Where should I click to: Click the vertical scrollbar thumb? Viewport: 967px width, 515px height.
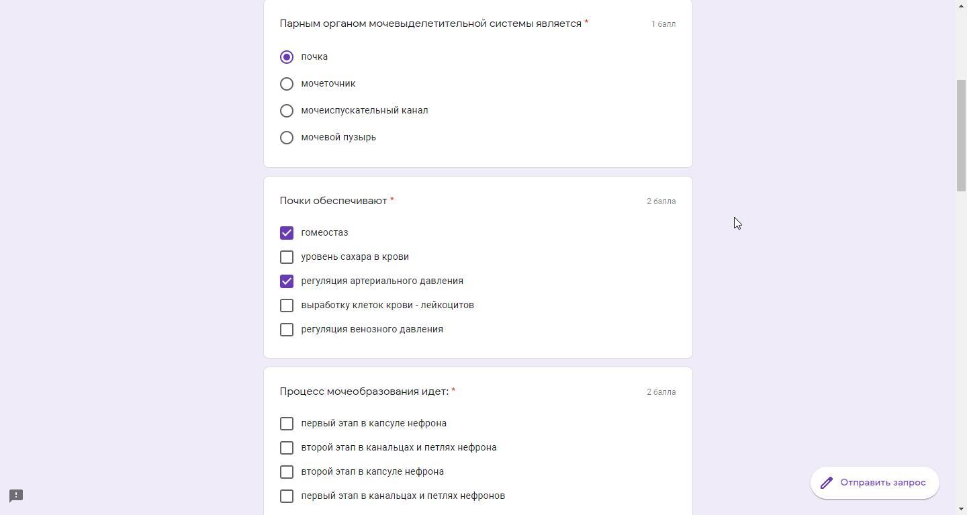961,134
